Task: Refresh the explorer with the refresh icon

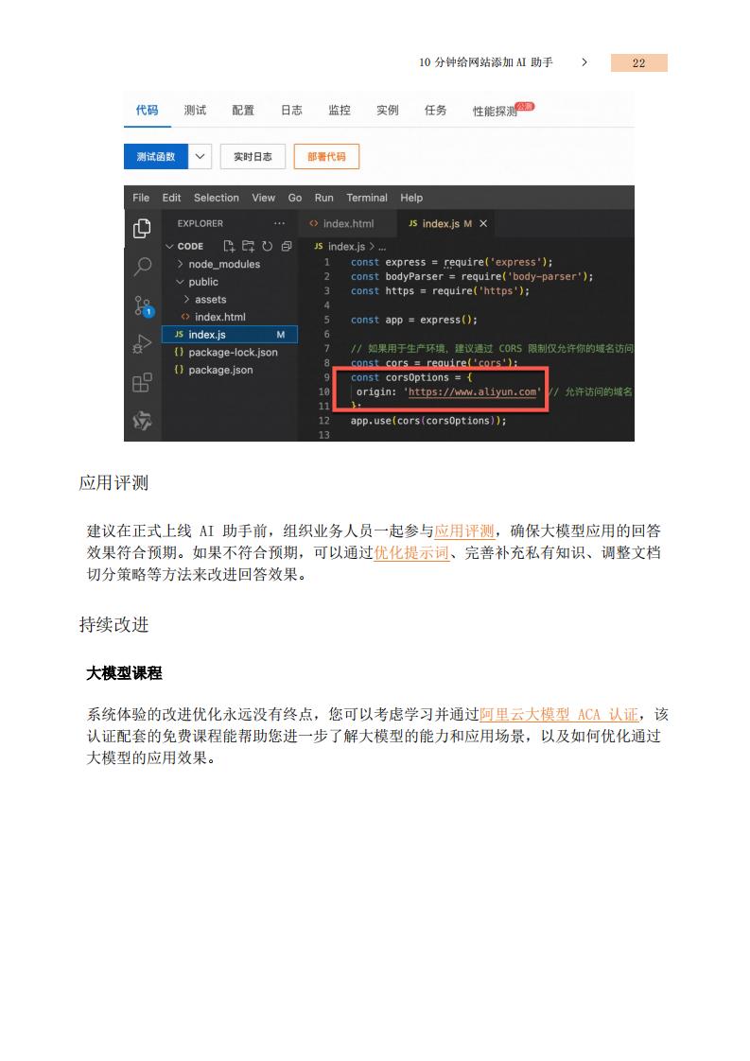Action: point(268,246)
